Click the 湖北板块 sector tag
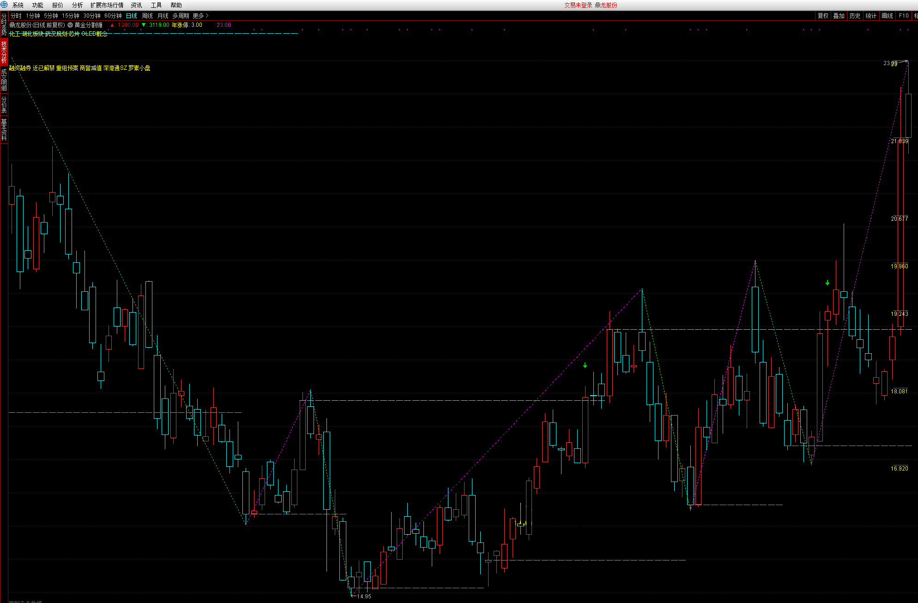The height and width of the screenshot is (603, 918). (x=33, y=34)
